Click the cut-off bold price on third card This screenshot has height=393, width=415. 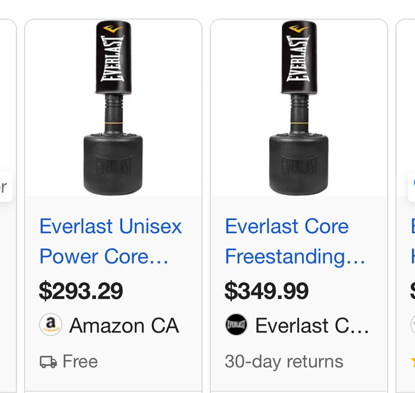click(413, 291)
